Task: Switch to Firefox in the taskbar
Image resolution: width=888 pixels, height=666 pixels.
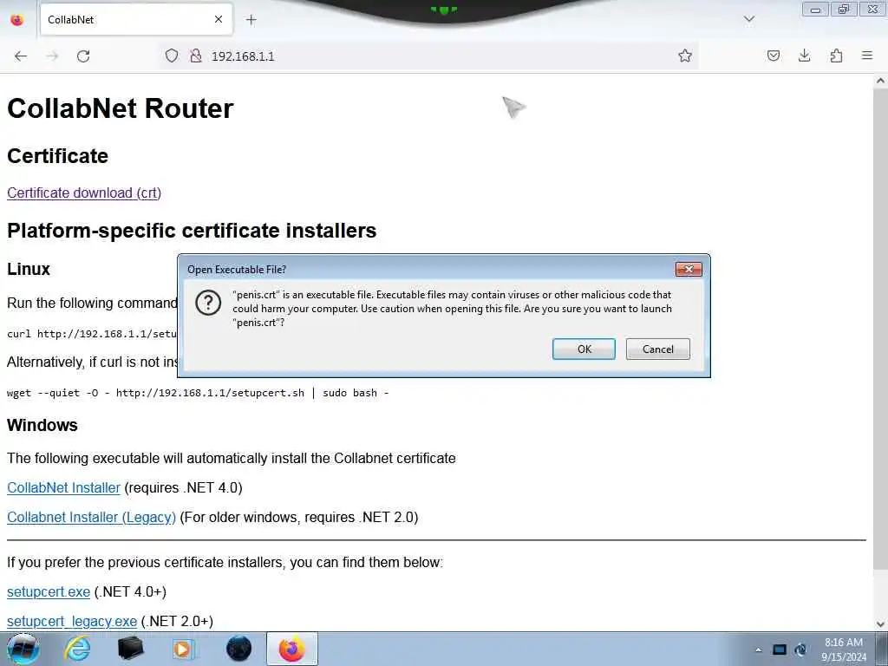Action: click(291, 649)
